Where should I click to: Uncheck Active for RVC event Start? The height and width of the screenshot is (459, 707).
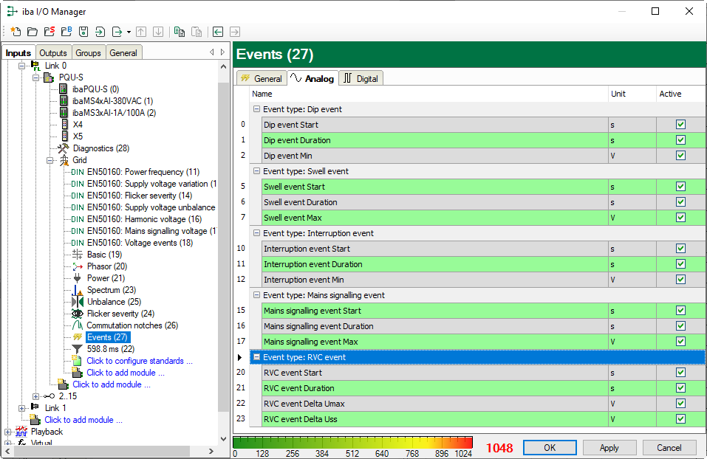(x=681, y=373)
